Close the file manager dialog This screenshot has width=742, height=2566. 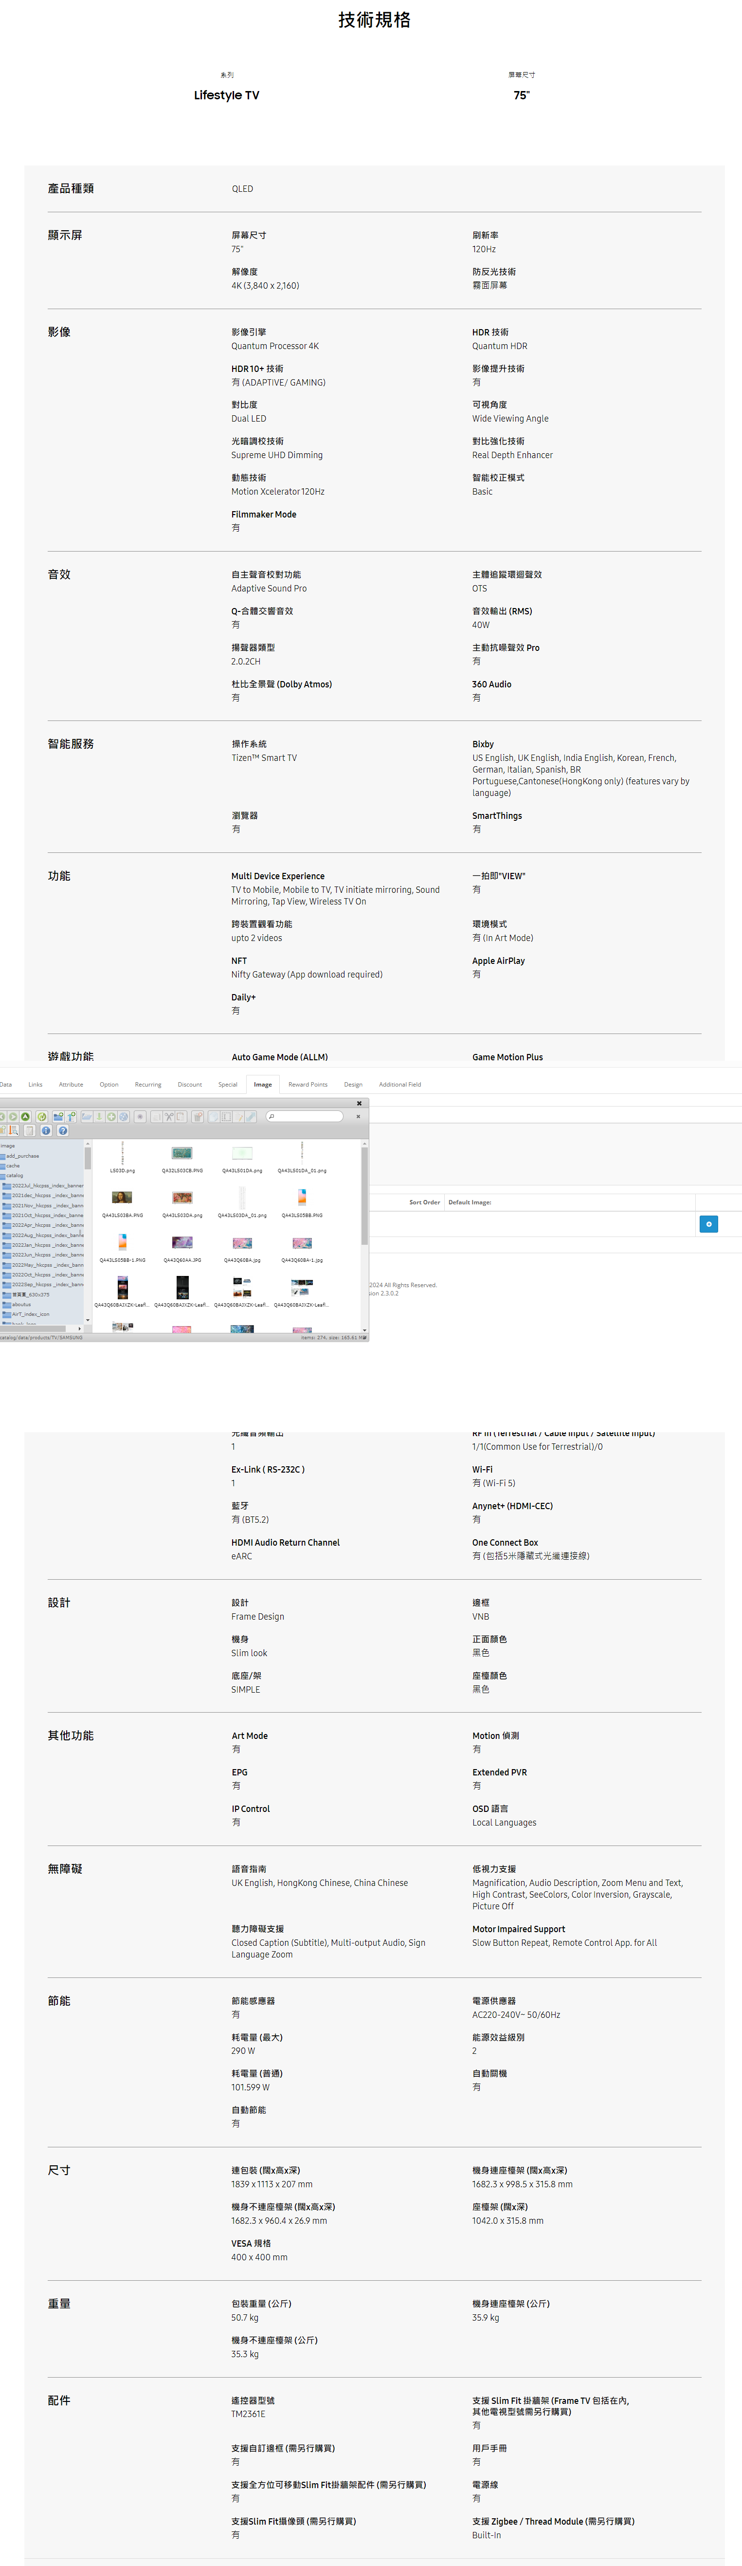[360, 1103]
